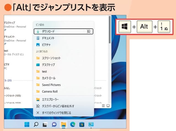Switch to details list view icon
The image size is (176, 131).
point(103,106)
